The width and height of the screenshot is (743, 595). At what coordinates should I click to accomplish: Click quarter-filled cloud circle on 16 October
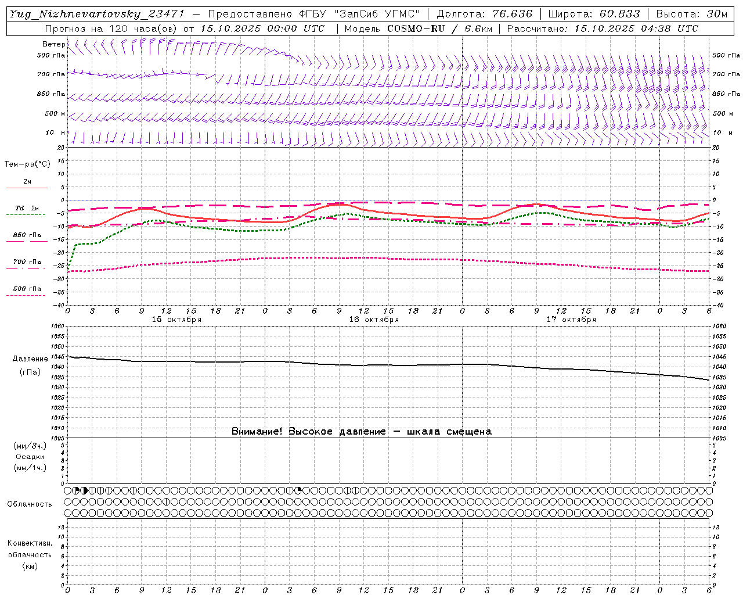(x=298, y=490)
